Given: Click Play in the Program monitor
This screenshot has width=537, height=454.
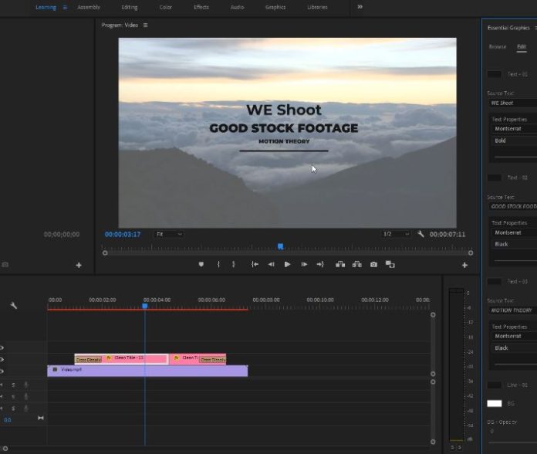Looking at the screenshot, I should click(287, 264).
